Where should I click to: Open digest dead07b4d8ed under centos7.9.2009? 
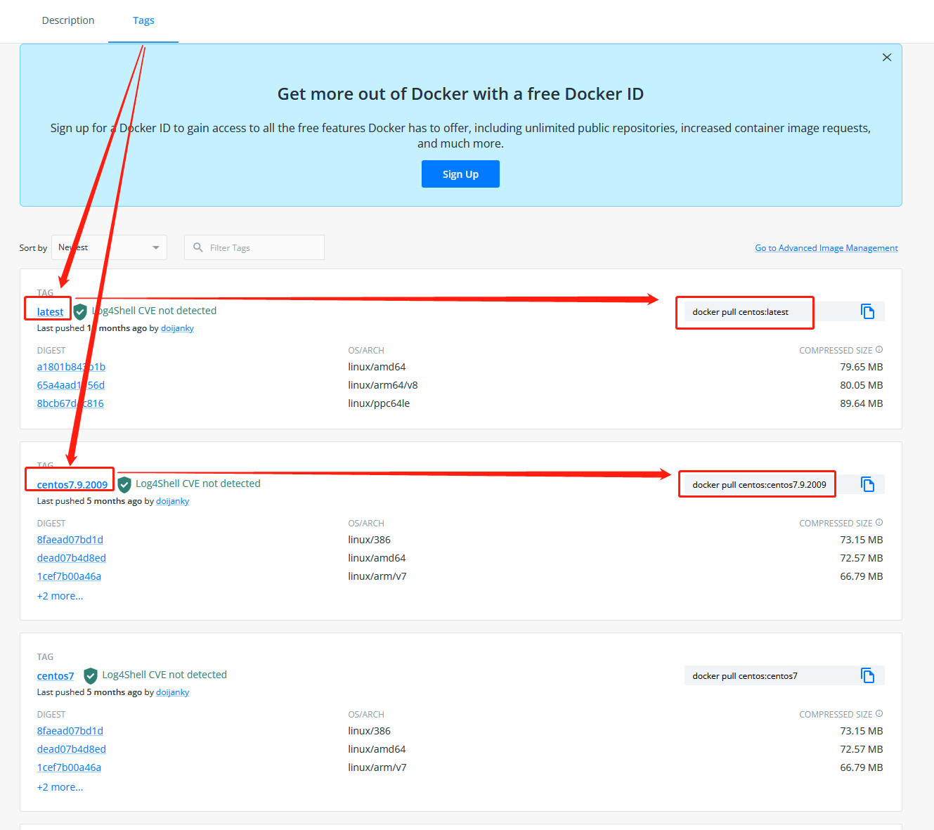coord(72,558)
